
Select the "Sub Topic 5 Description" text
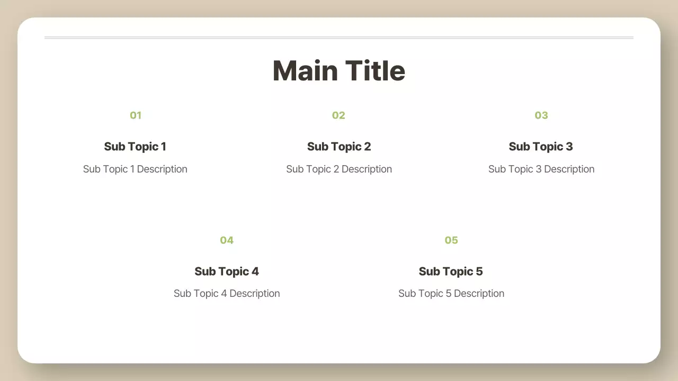point(451,294)
